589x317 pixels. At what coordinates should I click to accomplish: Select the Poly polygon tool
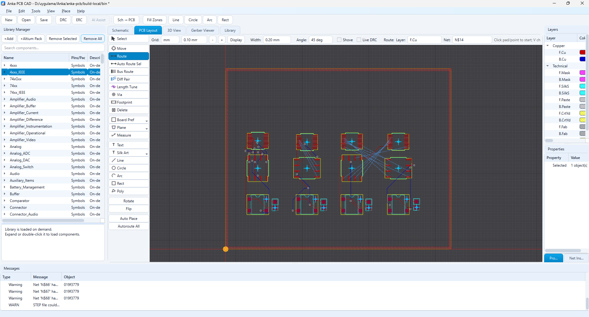coord(128,191)
